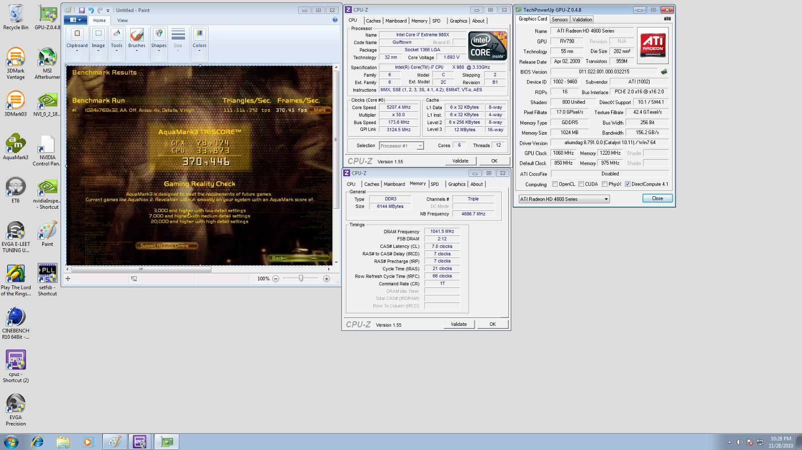802x450 pixels.
Task: Select the EVGA Precision desktop icon
Action: tap(16, 410)
